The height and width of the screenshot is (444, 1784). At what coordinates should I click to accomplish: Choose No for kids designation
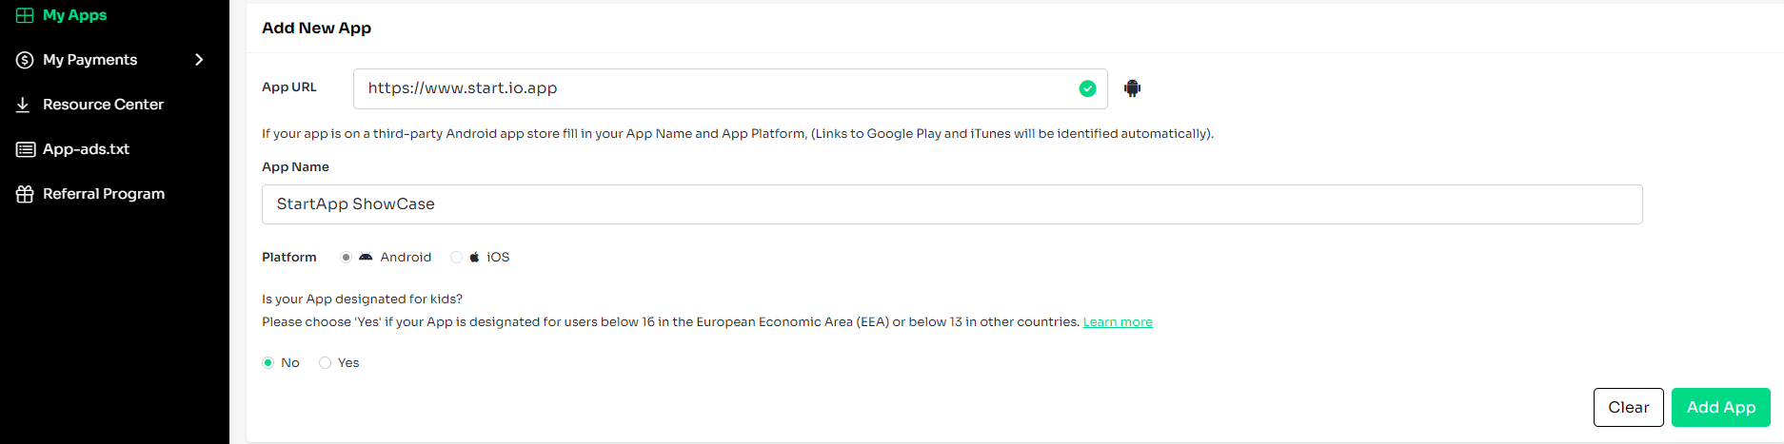268,363
